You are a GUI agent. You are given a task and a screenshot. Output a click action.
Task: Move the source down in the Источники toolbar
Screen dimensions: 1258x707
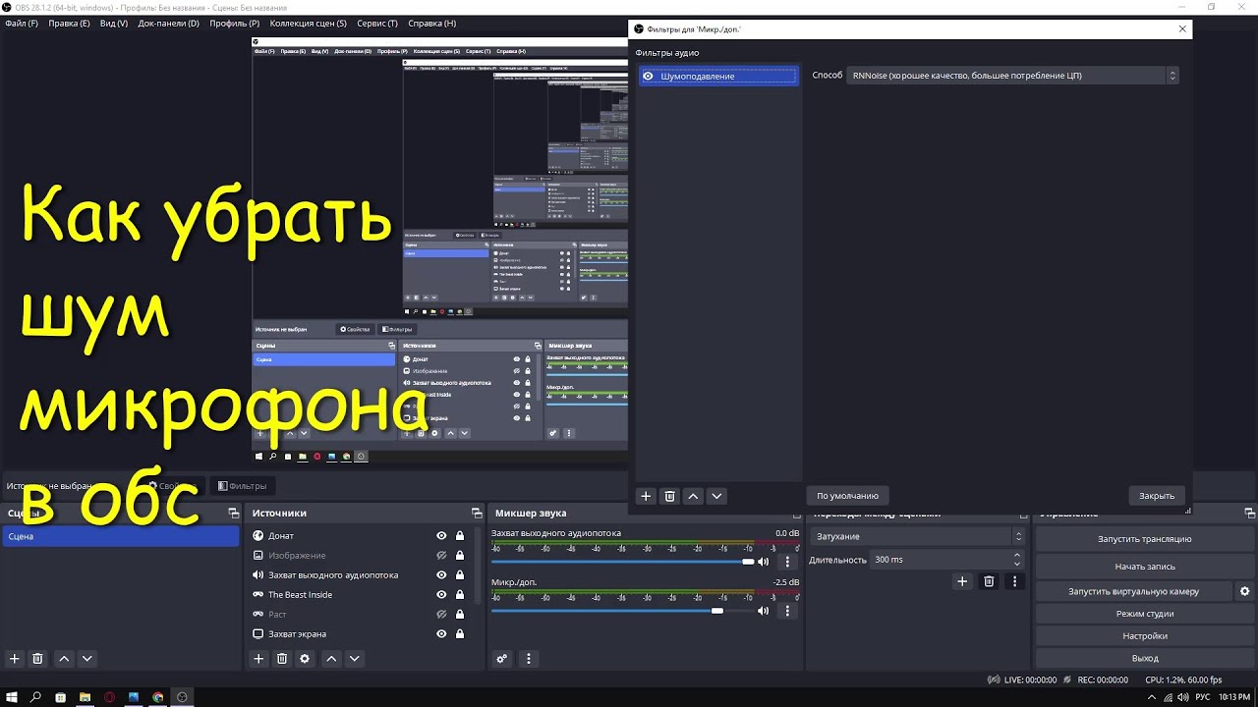pyautogui.click(x=355, y=659)
